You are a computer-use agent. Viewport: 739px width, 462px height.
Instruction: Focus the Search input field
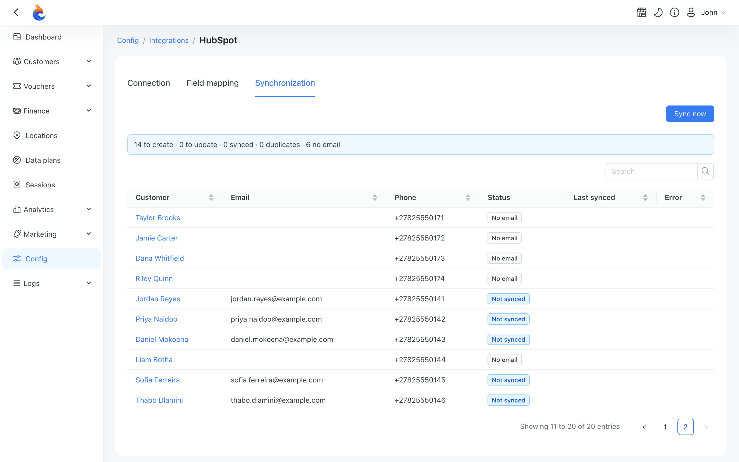[x=652, y=171]
